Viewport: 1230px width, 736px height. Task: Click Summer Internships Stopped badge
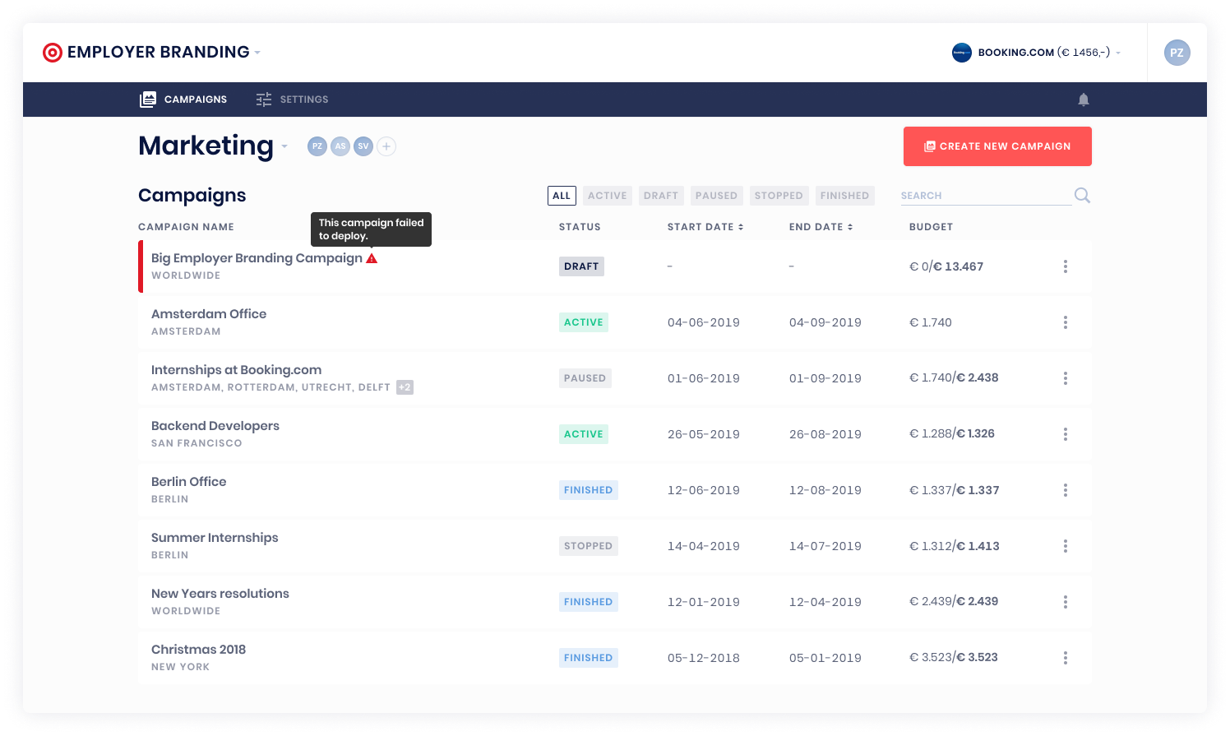point(589,546)
